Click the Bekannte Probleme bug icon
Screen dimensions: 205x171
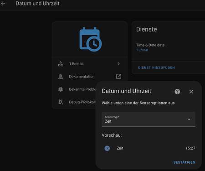point(61,89)
